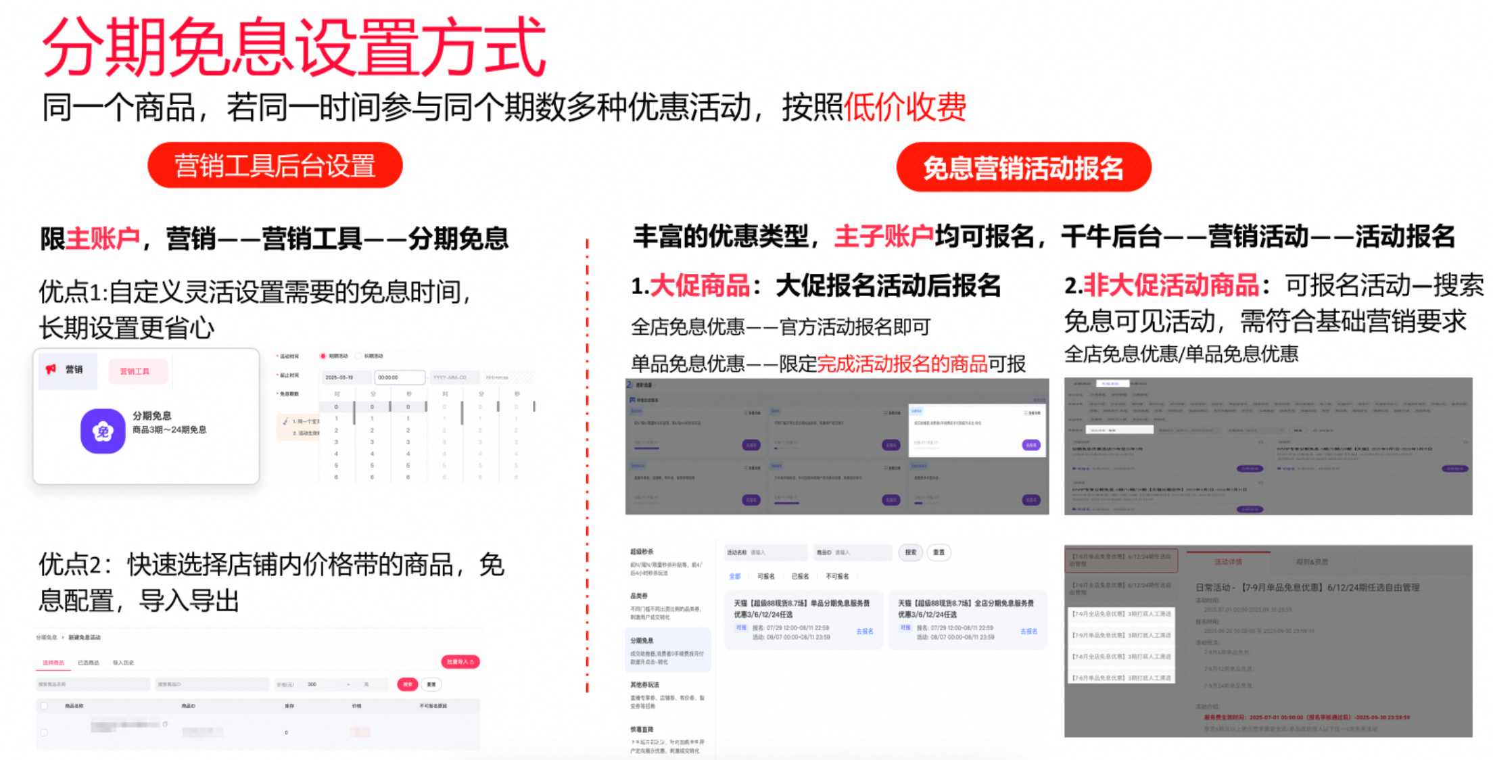Select hour 0 in the start time picker

tap(336, 407)
